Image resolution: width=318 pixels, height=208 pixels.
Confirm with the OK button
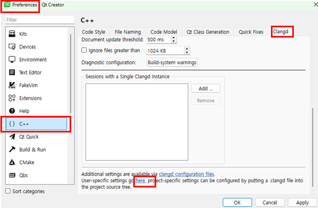coord(237,202)
